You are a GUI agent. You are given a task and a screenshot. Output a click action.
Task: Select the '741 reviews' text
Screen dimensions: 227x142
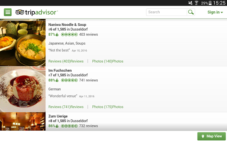click(x=89, y=80)
